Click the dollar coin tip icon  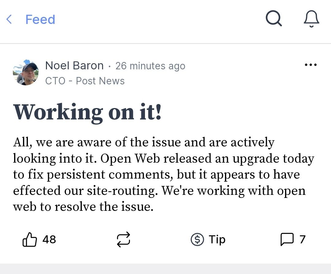point(197,240)
